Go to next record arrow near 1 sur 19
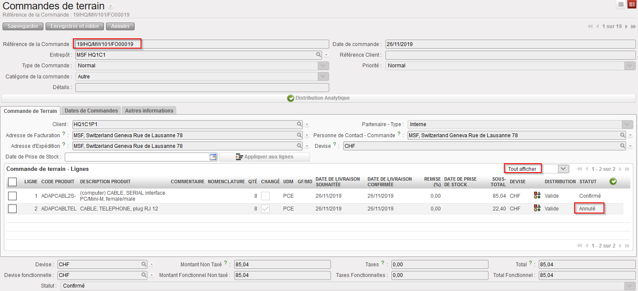Screen dimensions: 638x291 coord(626,26)
